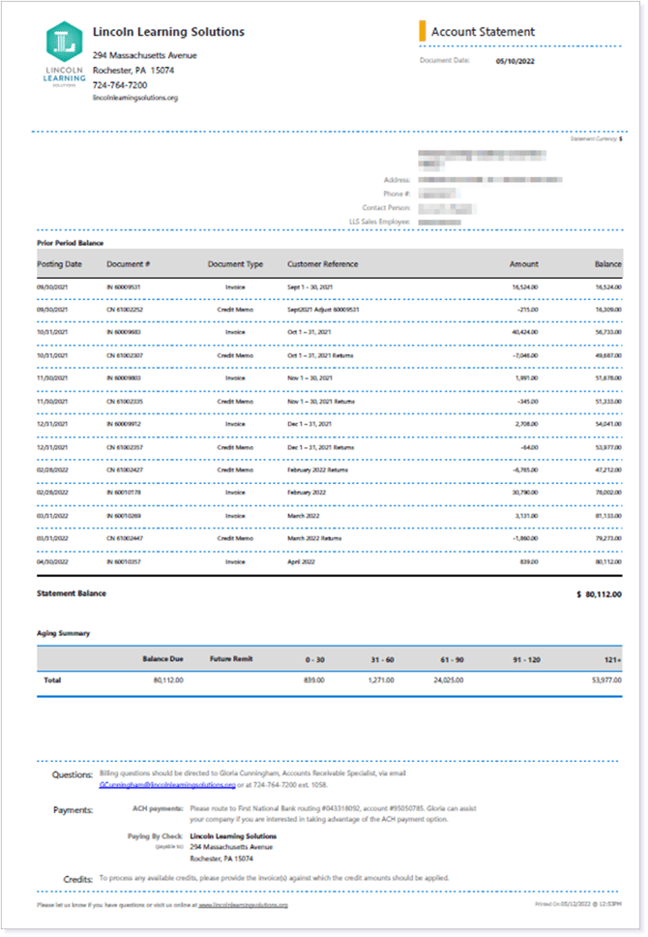Click the Lincoln Learning Solutions logo
The height and width of the screenshot is (937, 648).
tap(65, 54)
